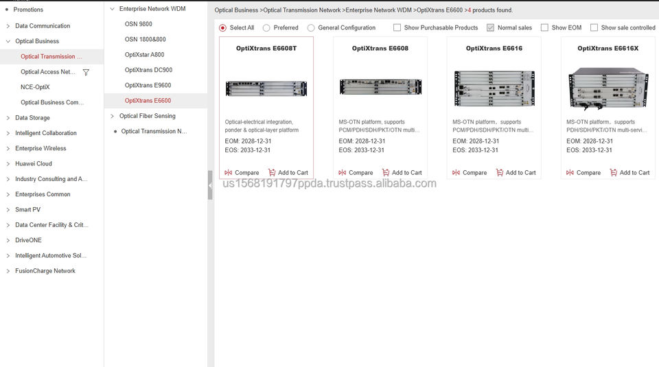
Task: Click cart icon for OptiXtrans E6616
Action: pos(500,173)
